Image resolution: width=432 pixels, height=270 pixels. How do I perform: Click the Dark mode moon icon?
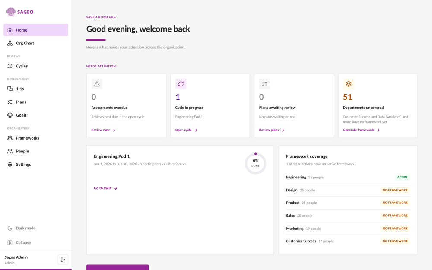[x=10, y=228]
